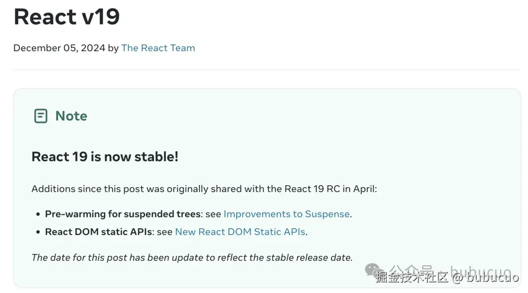Image resolution: width=528 pixels, height=293 pixels.
Task: Follow the New React DOM Static APIs link
Action: tap(240, 232)
